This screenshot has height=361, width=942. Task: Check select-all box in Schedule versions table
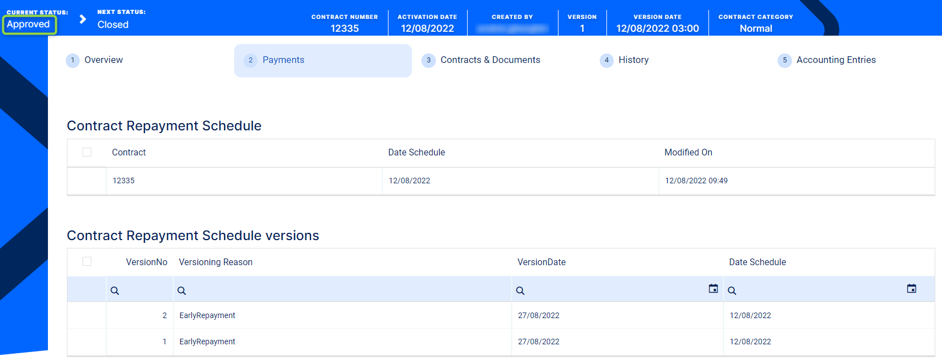87,261
